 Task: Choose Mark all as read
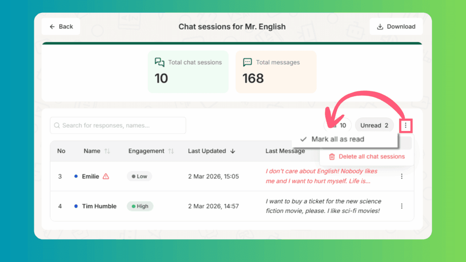pyautogui.click(x=338, y=139)
